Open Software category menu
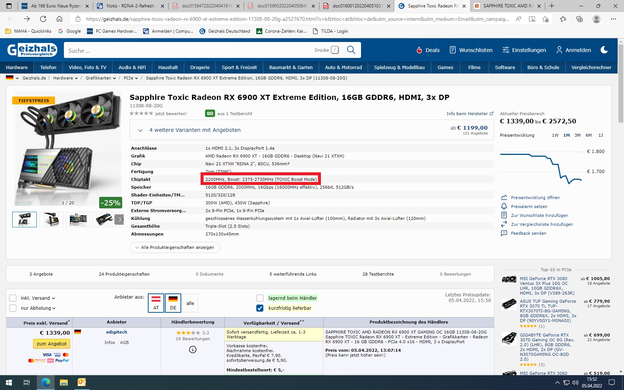 coord(505,67)
